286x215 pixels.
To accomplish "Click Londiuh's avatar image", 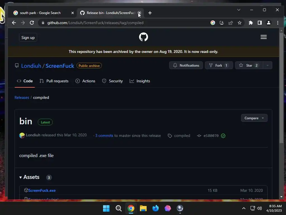I will tap(22, 135).
